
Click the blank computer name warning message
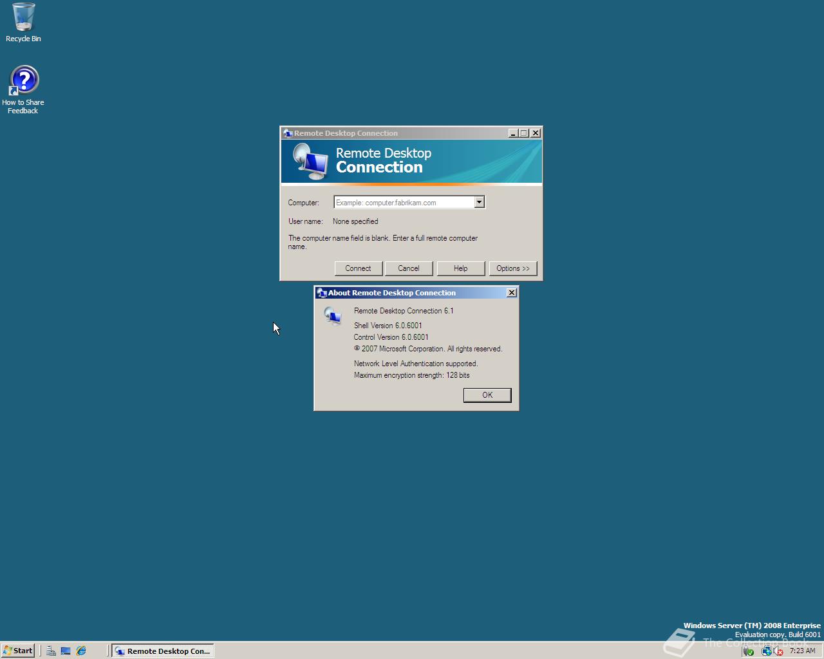(383, 242)
